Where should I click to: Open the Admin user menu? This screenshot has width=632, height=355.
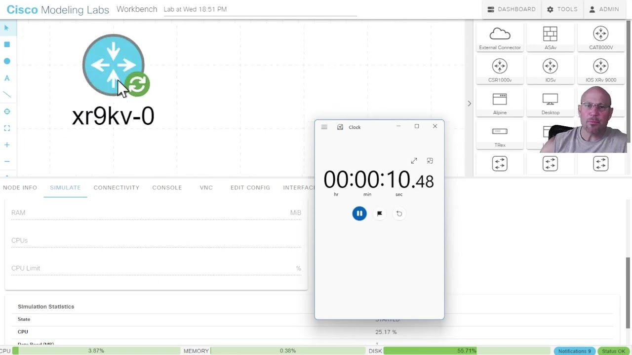pyautogui.click(x=604, y=9)
